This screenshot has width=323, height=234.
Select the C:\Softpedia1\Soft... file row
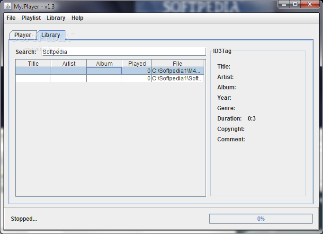point(109,78)
